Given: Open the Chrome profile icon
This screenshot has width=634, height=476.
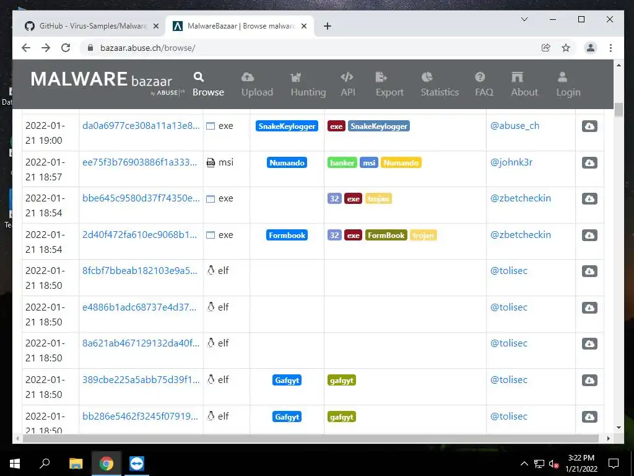Looking at the screenshot, I should pyautogui.click(x=590, y=48).
